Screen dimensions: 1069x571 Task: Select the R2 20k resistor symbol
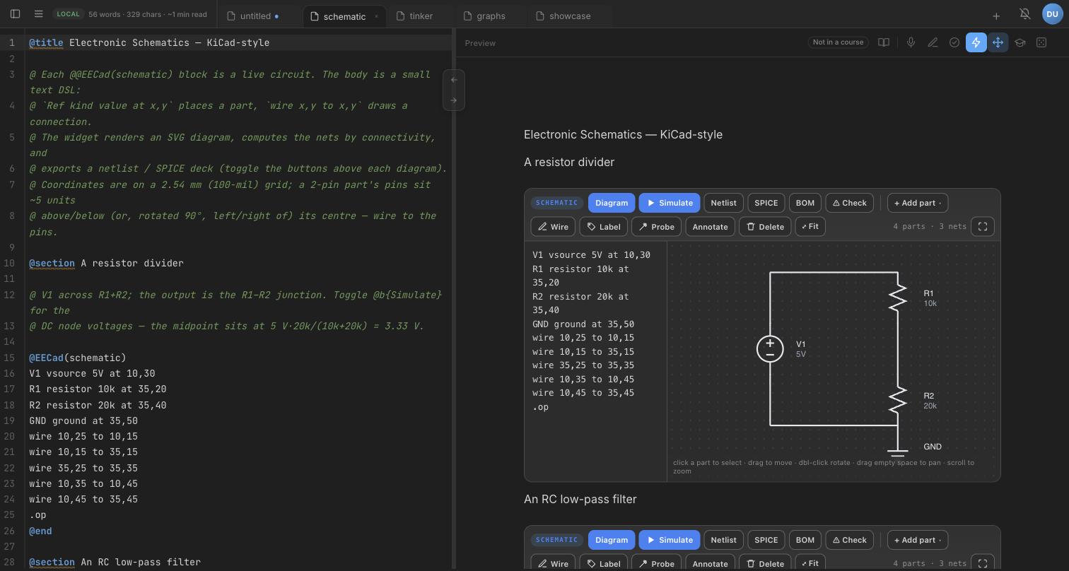point(898,400)
